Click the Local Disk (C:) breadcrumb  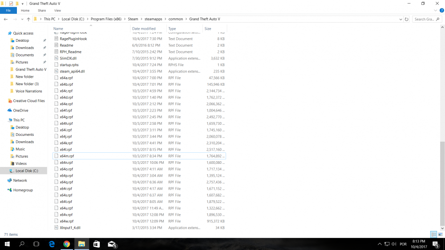point(73,19)
